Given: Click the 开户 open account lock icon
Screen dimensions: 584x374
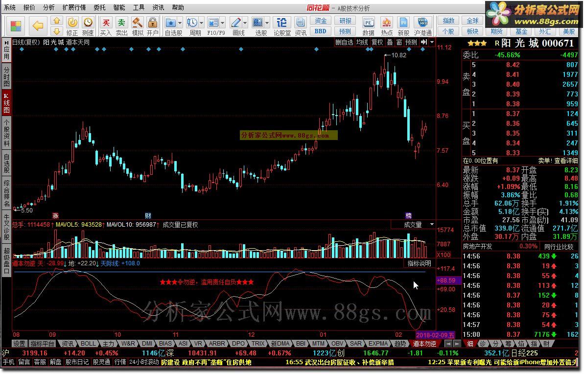Looking at the screenshot, I should coord(152,26).
